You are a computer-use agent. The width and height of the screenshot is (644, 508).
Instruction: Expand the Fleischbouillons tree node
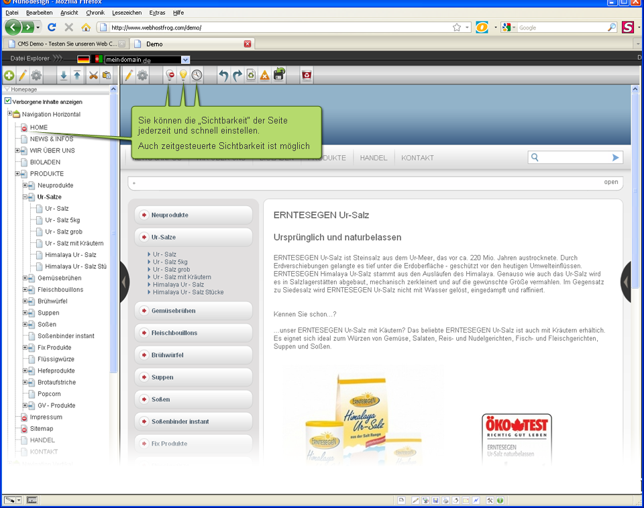pos(25,289)
